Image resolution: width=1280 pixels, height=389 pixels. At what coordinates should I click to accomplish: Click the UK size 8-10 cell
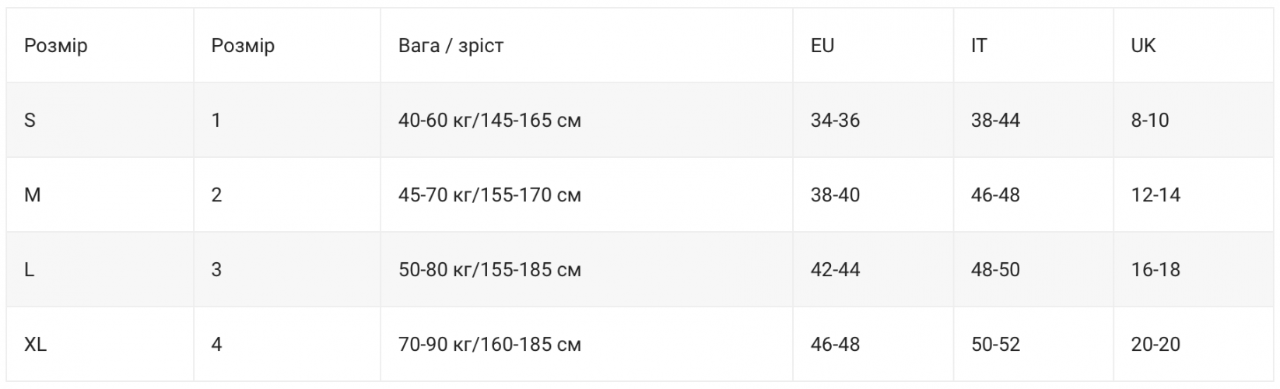(x=1150, y=121)
